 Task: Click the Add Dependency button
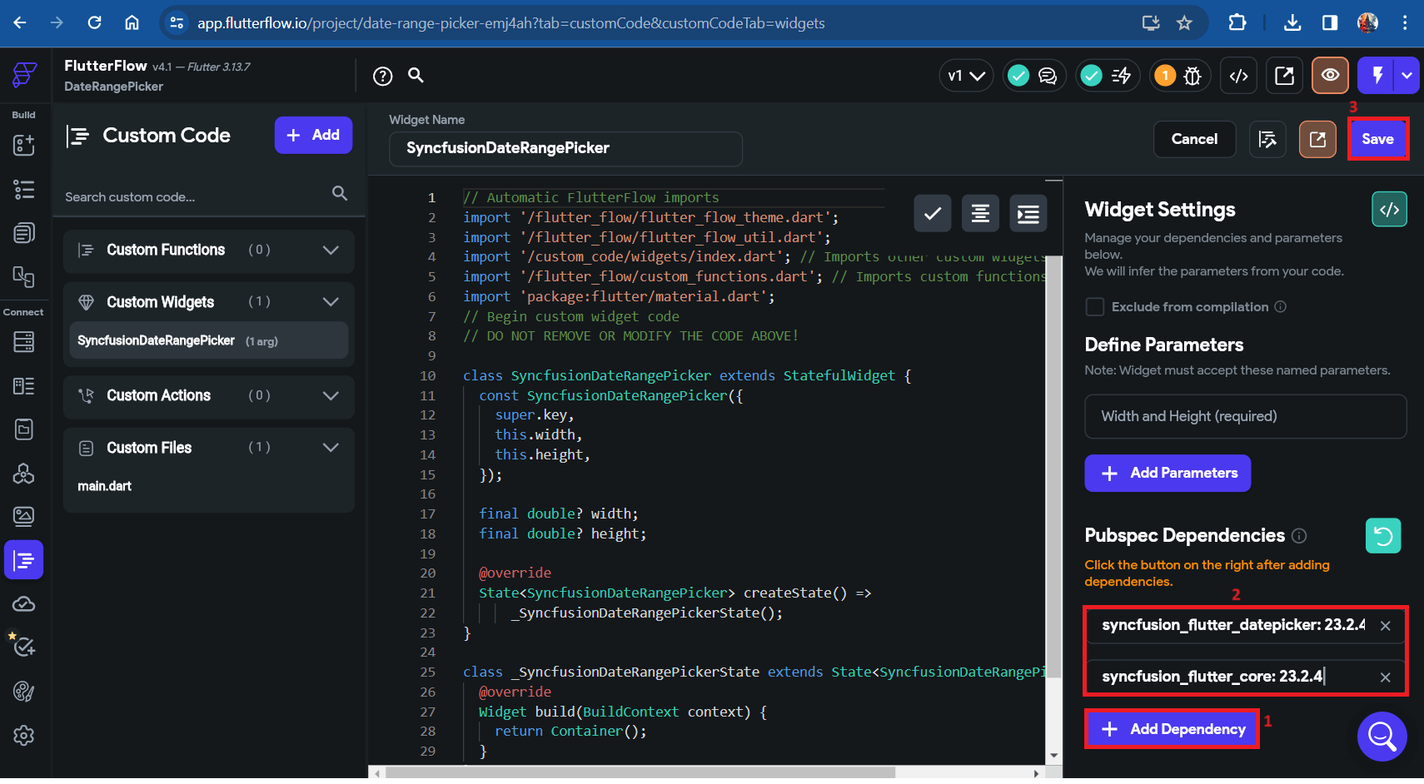[x=1173, y=729]
